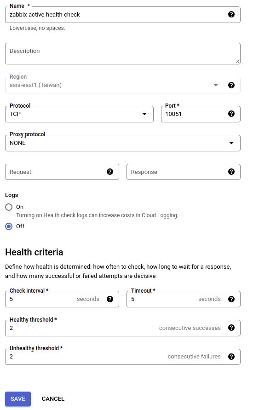Click into the Port input showing 10051
This screenshot has height=410, width=253.
[x=195, y=114]
